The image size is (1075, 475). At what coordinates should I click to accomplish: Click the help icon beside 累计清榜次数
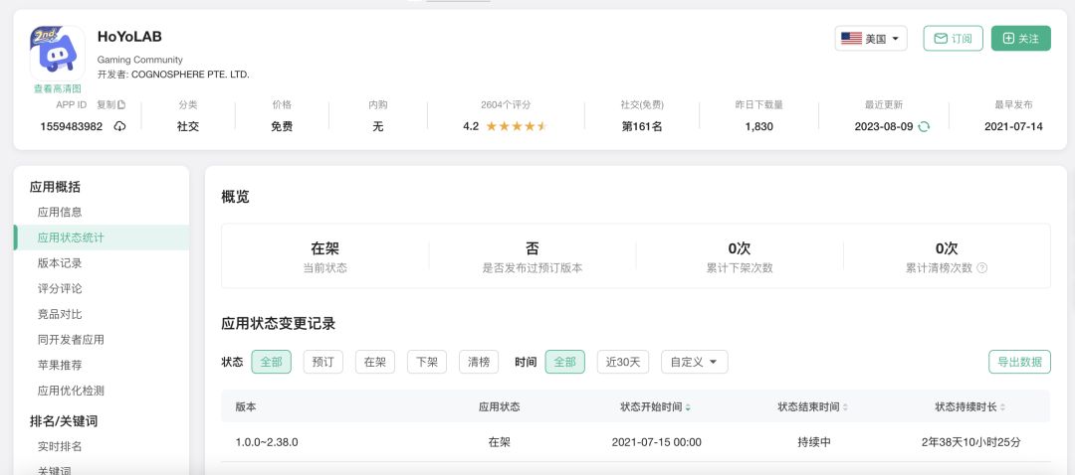tap(982, 268)
